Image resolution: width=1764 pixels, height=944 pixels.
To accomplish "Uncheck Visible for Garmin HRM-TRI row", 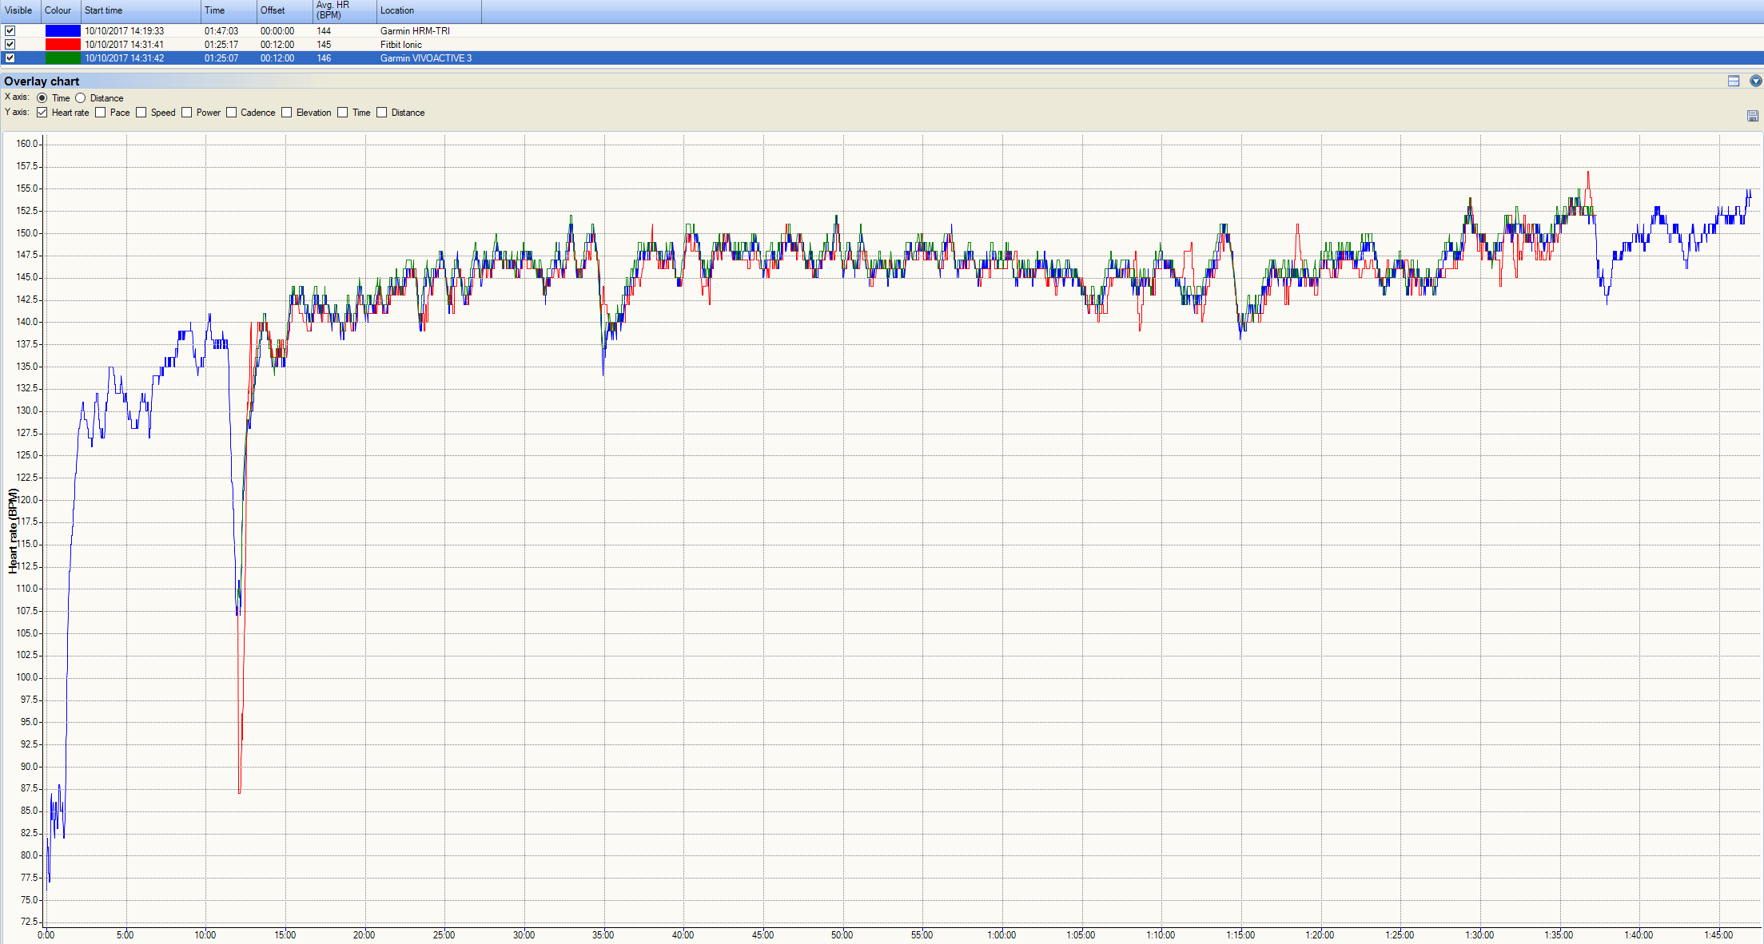I will click(10, 31).
